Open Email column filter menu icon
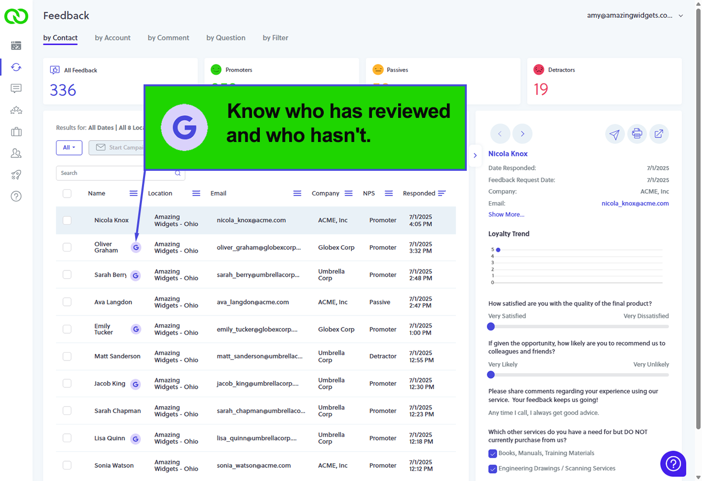 pyautogui.click(x=297, y=193)
